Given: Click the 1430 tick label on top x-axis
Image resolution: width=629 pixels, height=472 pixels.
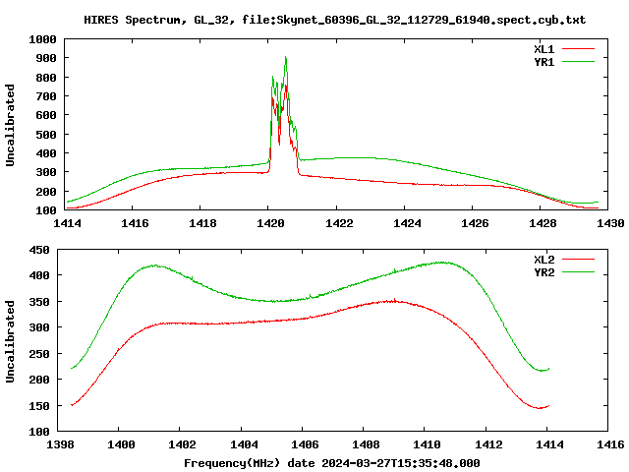Looking at the screenshot, I should pos(609,223).
